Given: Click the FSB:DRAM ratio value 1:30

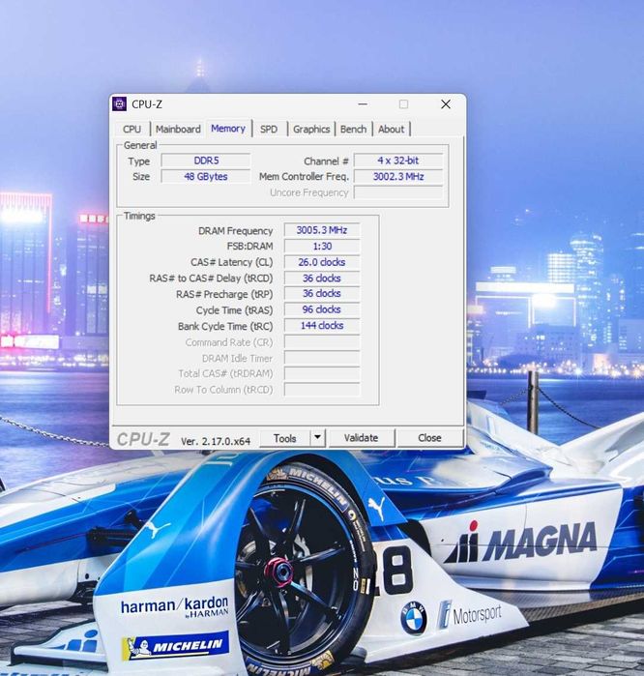Looking at the screenshot, I should point(322,247).
